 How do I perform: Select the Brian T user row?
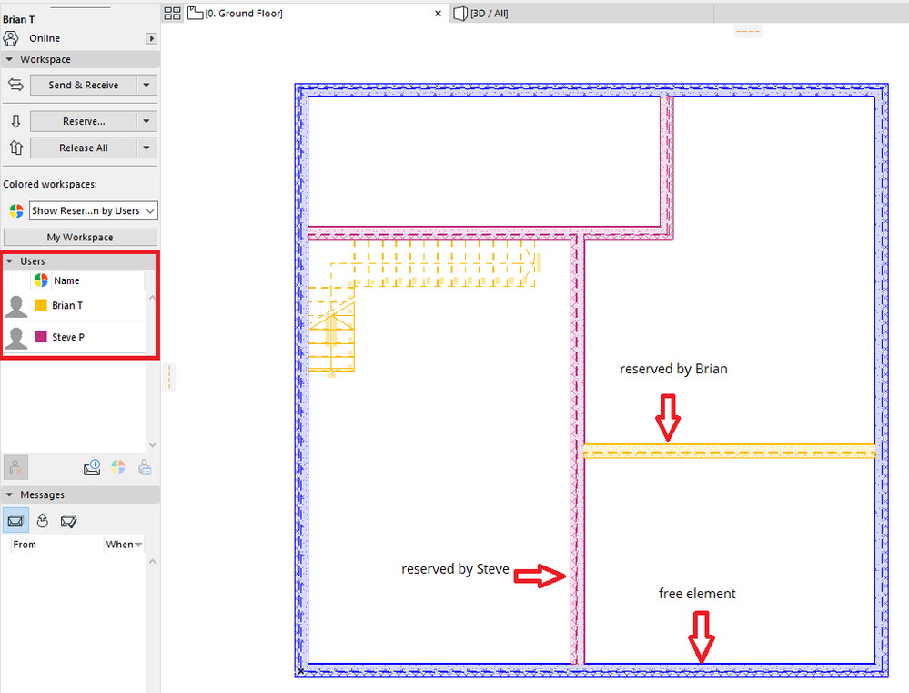pos(75,305)
